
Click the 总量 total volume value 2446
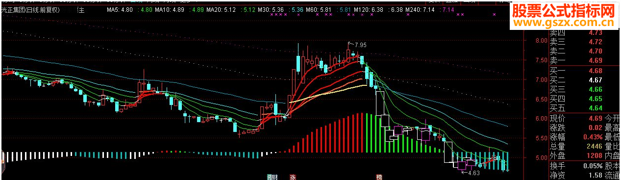[x=594, y=147]
